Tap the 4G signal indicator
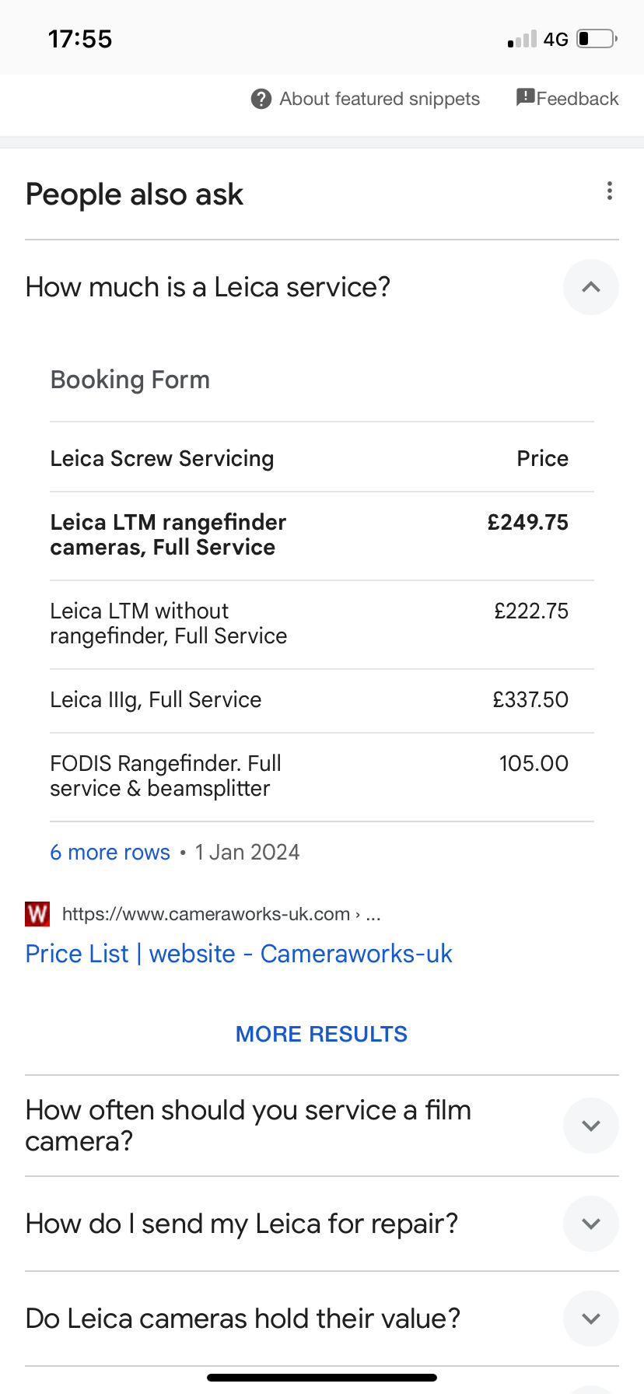 tap(556, 39)
